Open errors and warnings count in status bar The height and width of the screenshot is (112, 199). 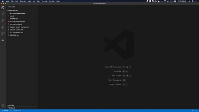point(17,111)
